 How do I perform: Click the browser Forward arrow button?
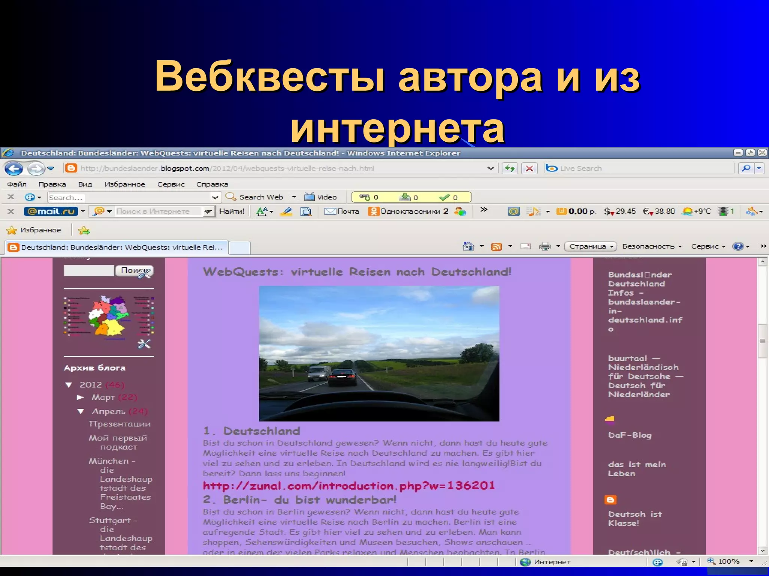click(36, 168)
